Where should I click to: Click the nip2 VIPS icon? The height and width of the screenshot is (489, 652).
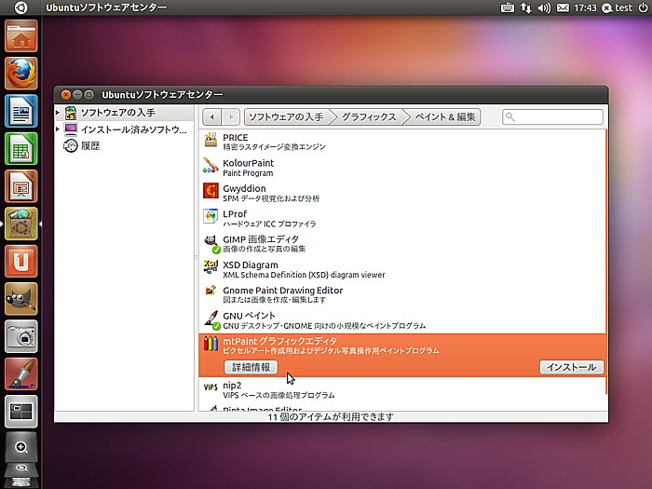tap(211, 387)
